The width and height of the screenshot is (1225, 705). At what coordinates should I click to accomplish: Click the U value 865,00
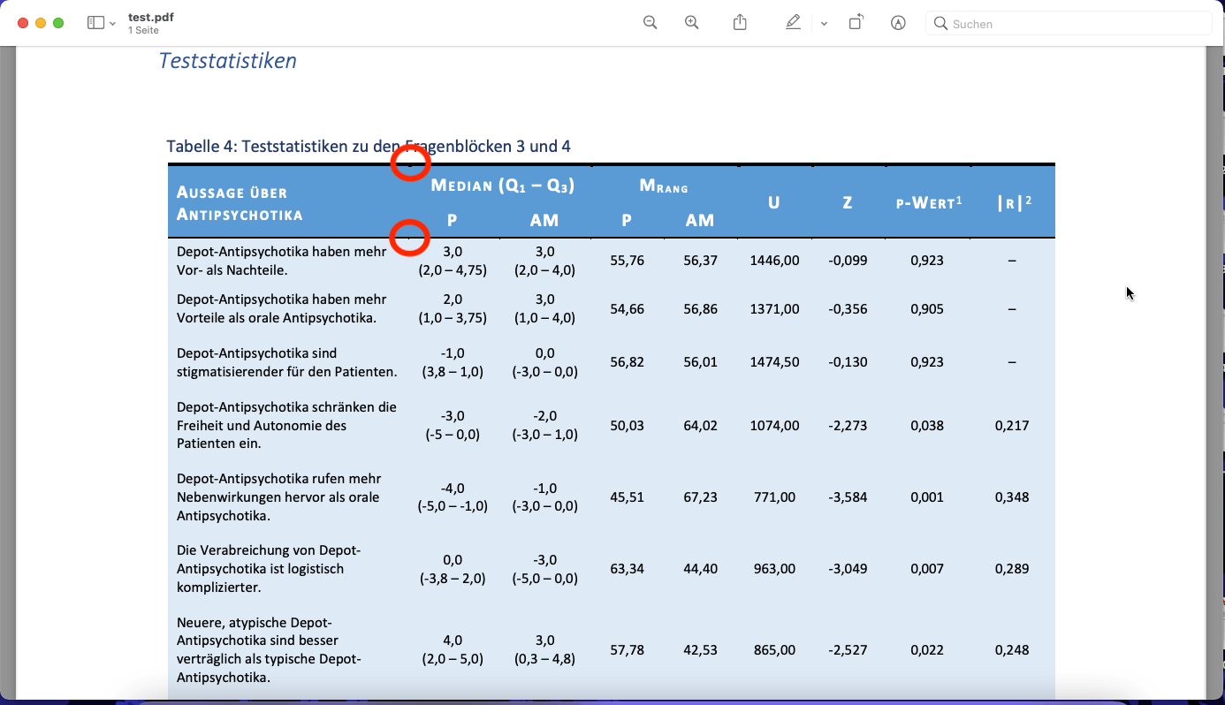point(774,650)
